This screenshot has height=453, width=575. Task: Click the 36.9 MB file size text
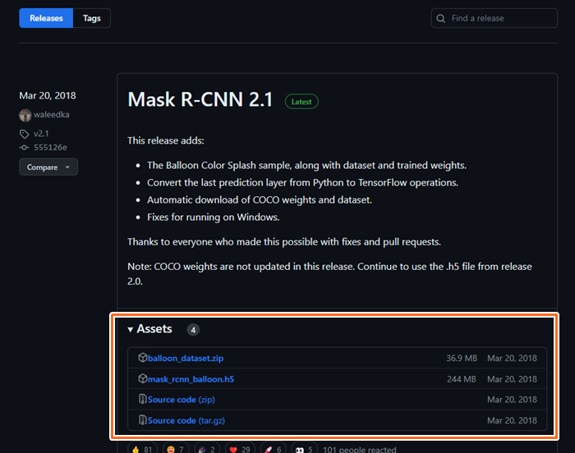click(462, 358)
